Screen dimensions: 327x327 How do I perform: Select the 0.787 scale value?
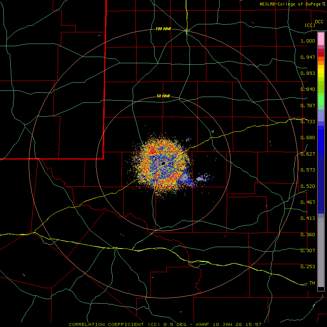coord(308,105)
